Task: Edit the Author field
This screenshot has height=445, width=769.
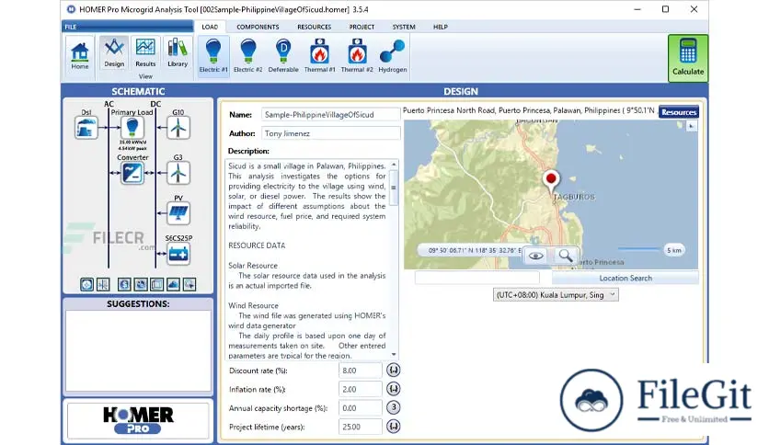Action: click(330, 133)
